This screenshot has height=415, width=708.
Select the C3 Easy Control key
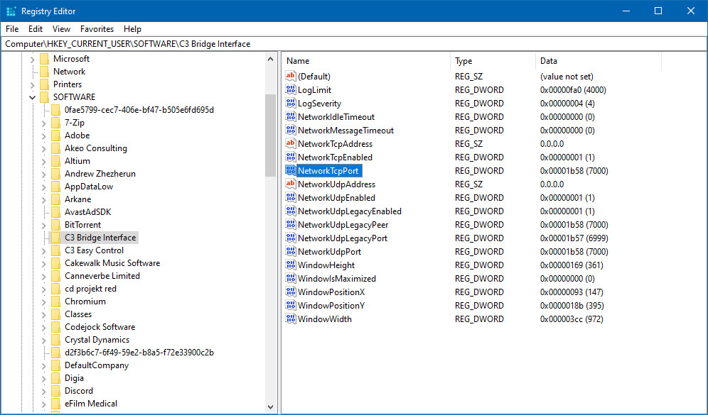tap(94, 250)
